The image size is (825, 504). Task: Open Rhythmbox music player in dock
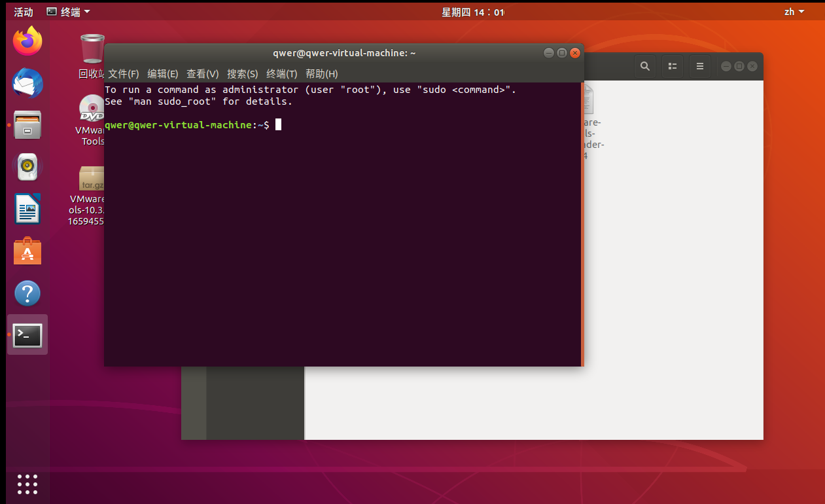click(27, 168)
